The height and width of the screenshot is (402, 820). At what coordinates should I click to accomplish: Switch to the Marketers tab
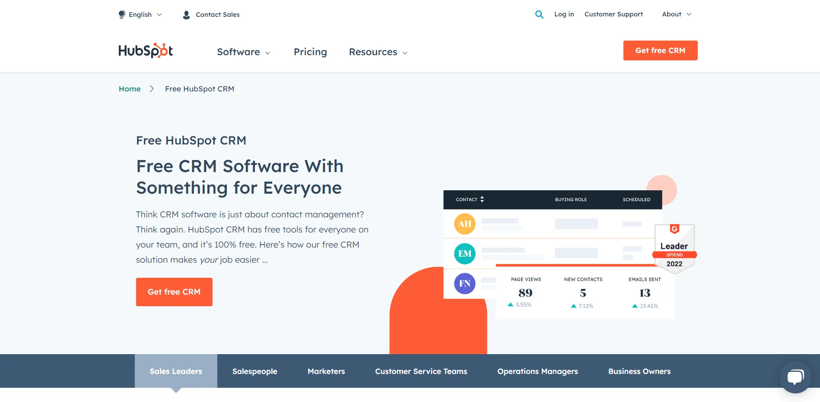[x=326, y=371]
